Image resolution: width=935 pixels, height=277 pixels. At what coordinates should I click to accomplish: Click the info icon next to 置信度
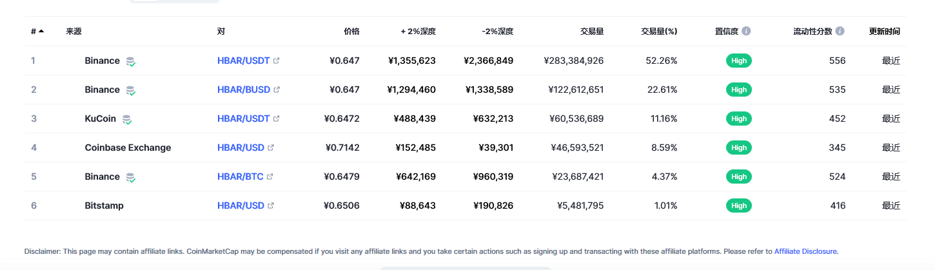tap(746, 31)
